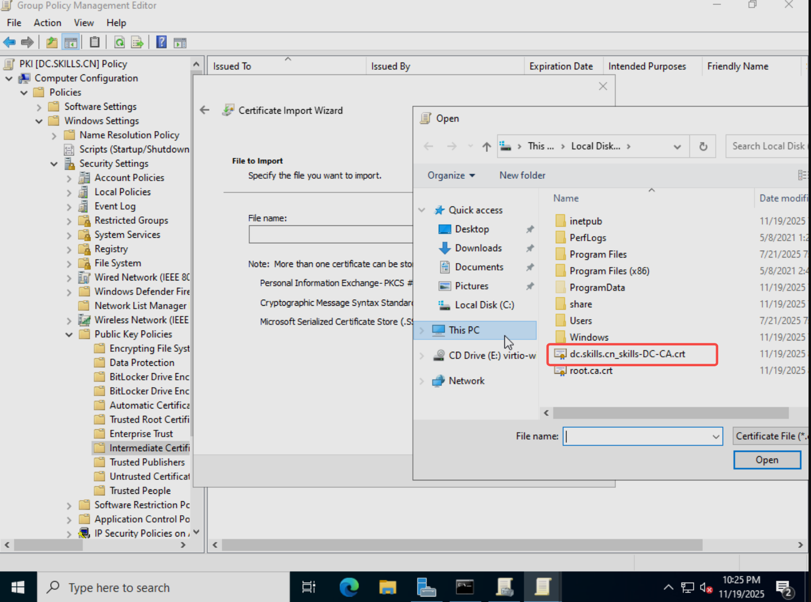The height and width of the screenshot is (602, 811).
Task: Select This PC in navigation pane
Action: (475, 330)
